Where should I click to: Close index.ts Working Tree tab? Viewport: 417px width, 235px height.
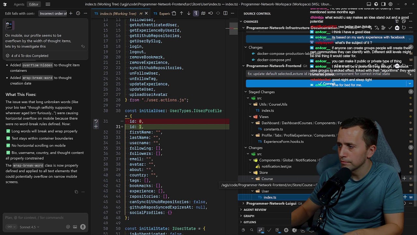146,13
